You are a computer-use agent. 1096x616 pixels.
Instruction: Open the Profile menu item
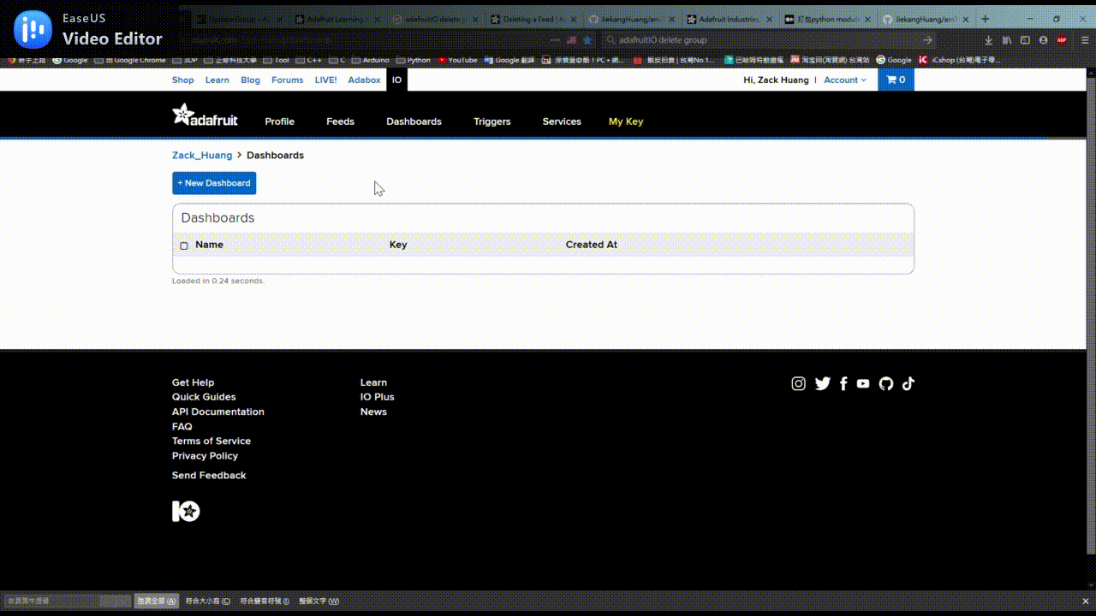(x=279, y=121)
